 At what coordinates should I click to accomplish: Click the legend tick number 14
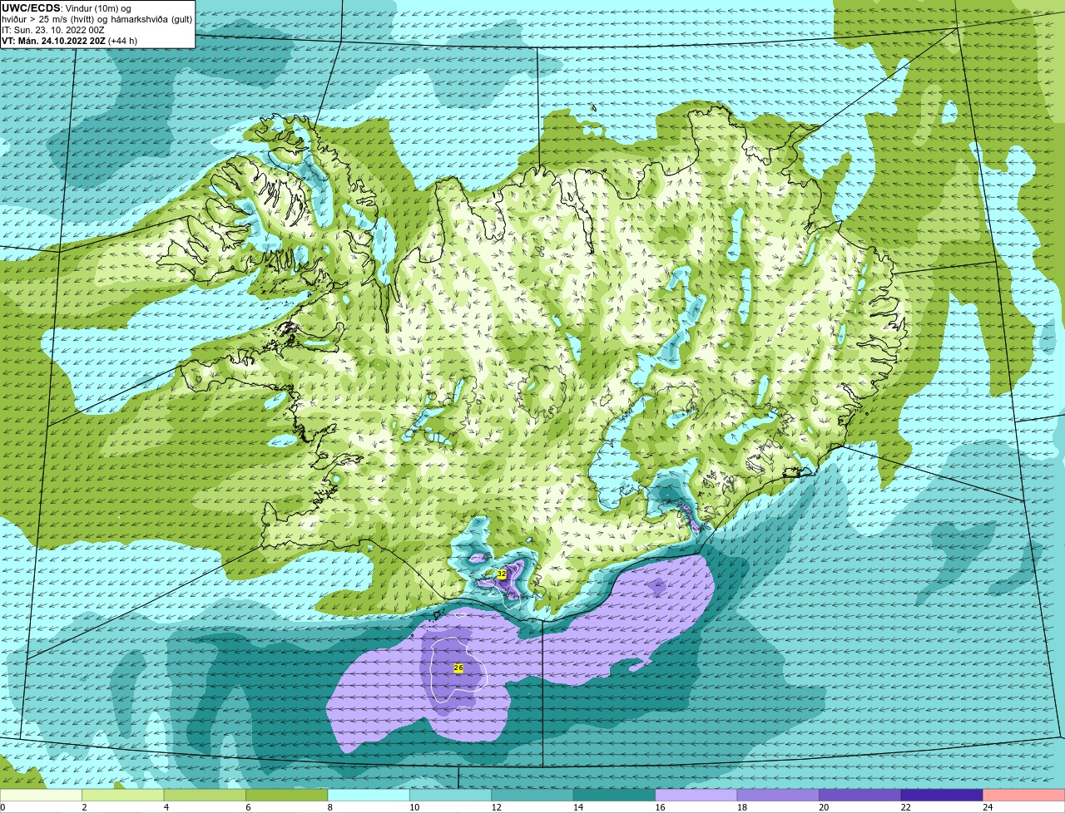(578, 807)
